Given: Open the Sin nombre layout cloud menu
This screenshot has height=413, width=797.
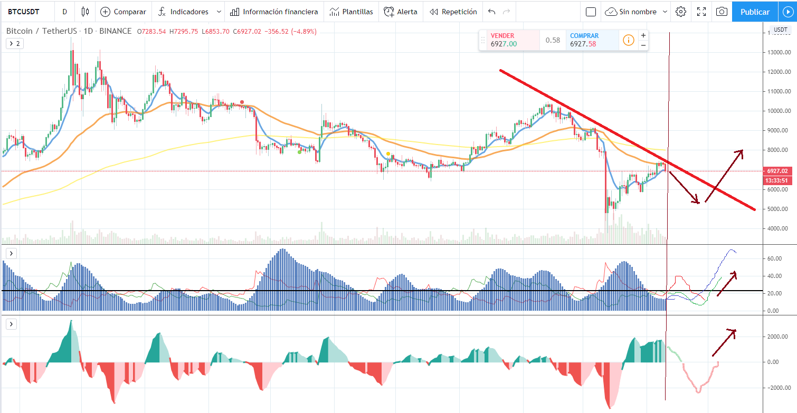Looking at the screenshot, I should (x=636, y=12).
